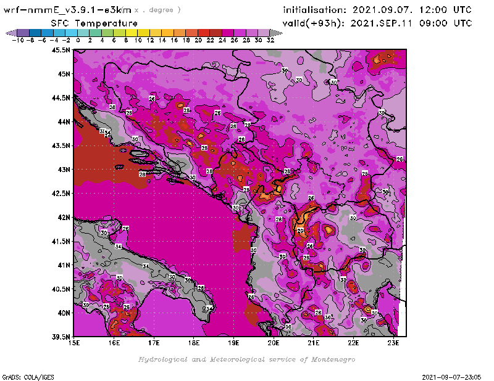
Task: Click the initialisation date text
Action: [x=377, y=10]
